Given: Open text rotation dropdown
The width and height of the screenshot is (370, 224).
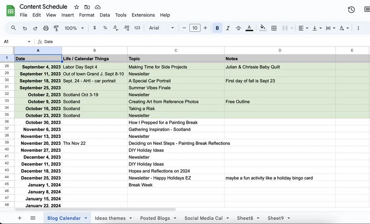Looking at the screenshot, I should [x=344, y=28].
